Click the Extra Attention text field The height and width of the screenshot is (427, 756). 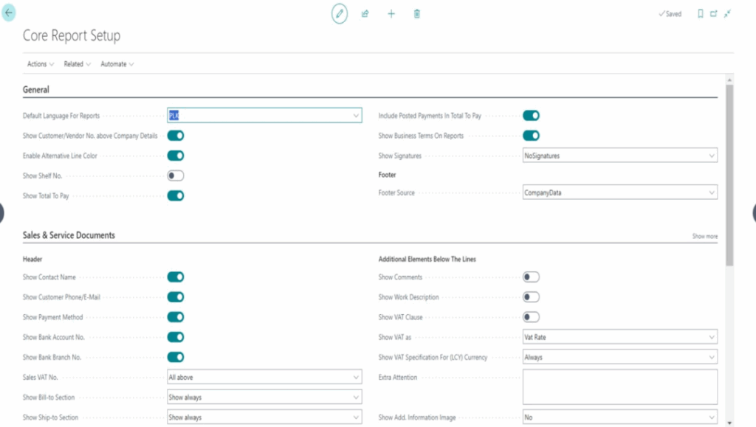click(x=619, y=387)
